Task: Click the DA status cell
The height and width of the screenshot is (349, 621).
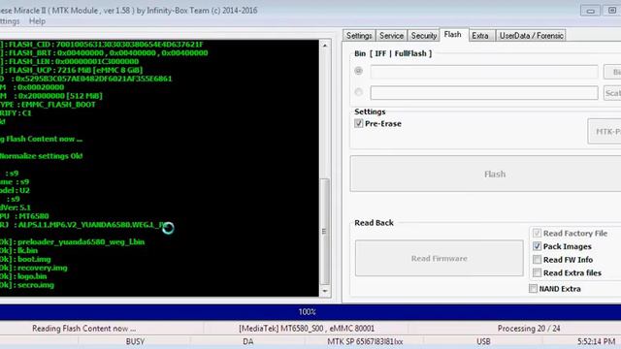Action: [248, 341]
